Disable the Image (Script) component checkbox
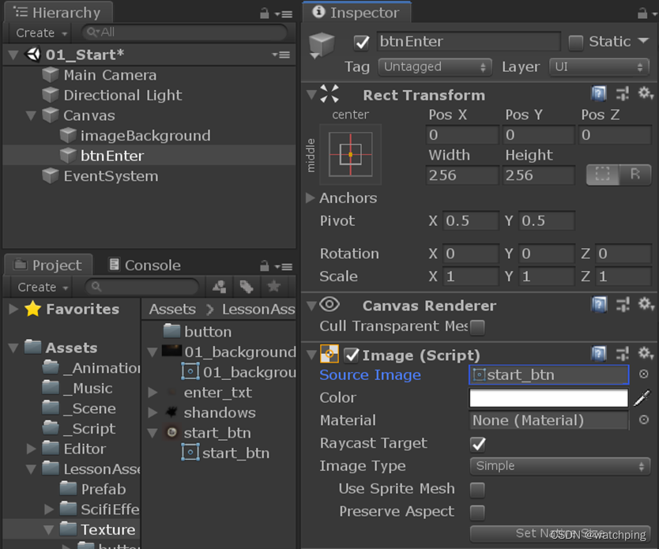Screen dimensions: 659x549 pyautogui.click(x=351, y=355)
